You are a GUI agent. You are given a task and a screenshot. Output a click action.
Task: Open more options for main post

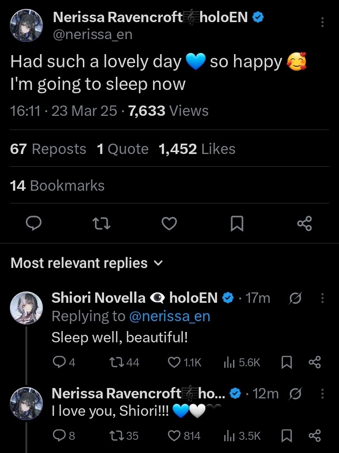click(x=322, y=23)
